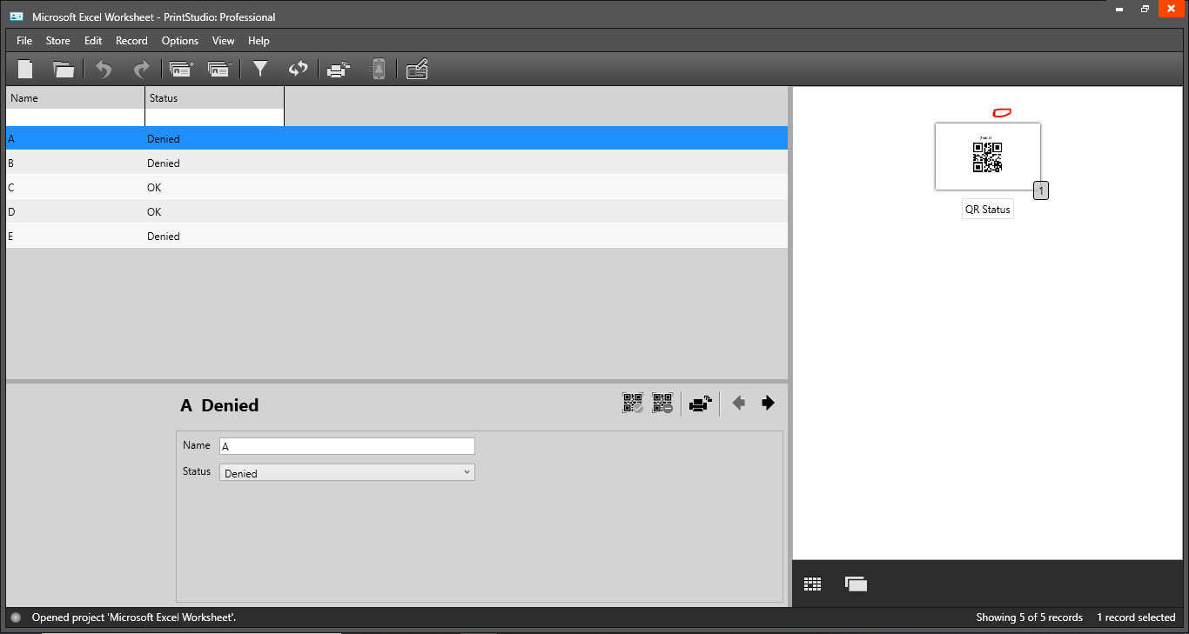Open the Store menu
This screenshot has width=1189, height=634.
point(57,40)
